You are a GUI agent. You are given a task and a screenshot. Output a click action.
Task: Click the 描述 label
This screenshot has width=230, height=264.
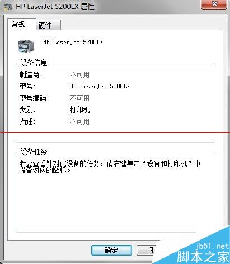click(27, 121)
